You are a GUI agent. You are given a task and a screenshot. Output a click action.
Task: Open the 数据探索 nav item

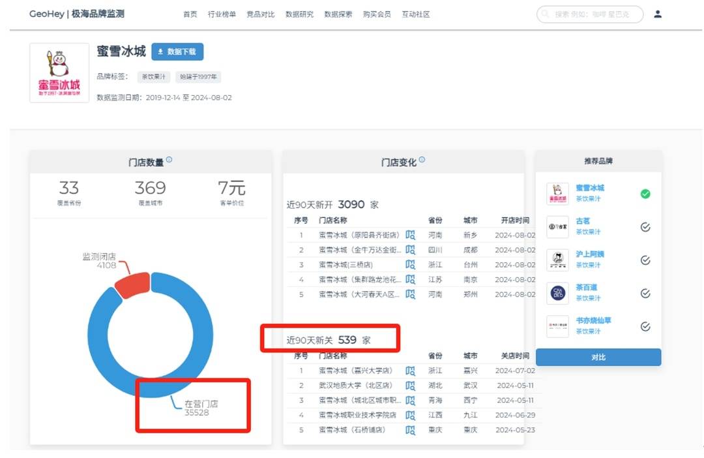coord(338,14)
